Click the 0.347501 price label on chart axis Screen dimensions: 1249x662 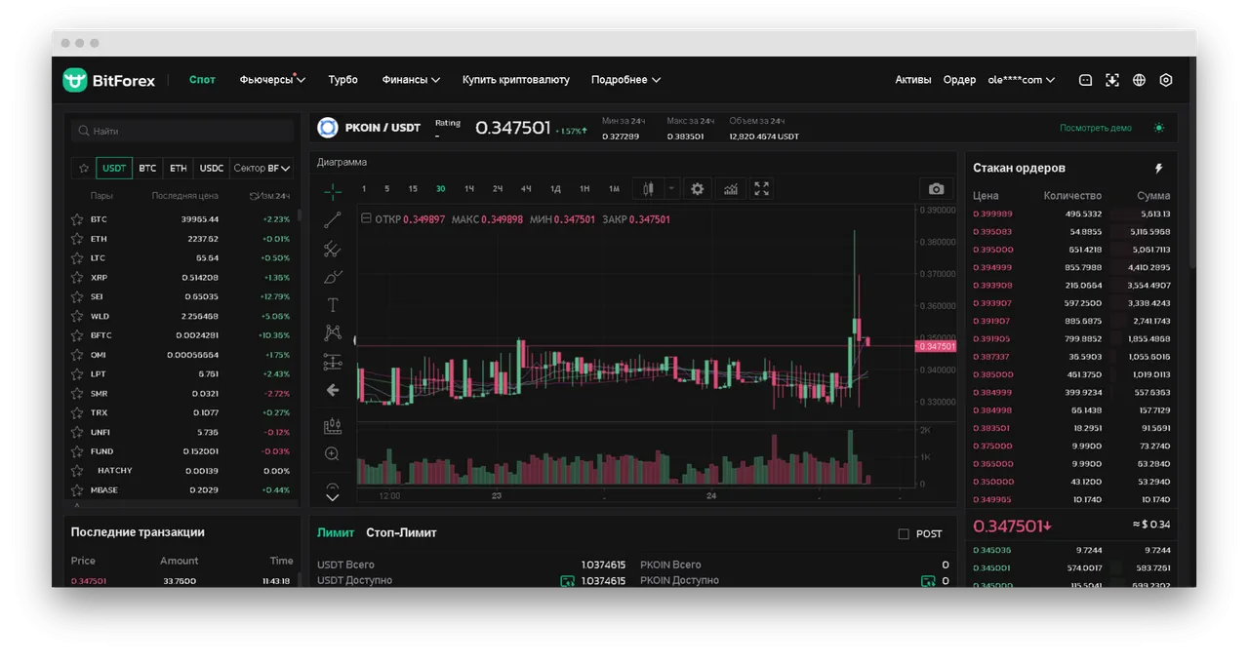pyautogui.click(x=936, y=346)
